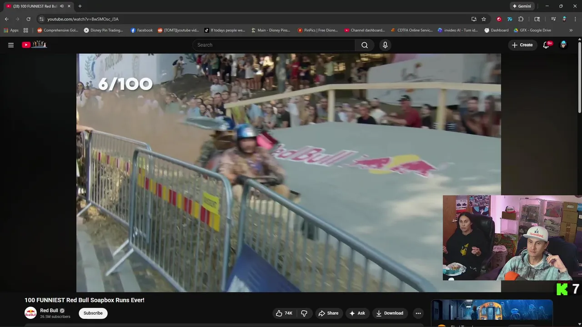Mute tab via the speaker icon
Image resolution: width=582 pixels, height=327 pixels.
coord(62,6)
